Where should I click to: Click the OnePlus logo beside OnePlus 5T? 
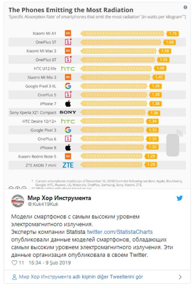(68, 42)
